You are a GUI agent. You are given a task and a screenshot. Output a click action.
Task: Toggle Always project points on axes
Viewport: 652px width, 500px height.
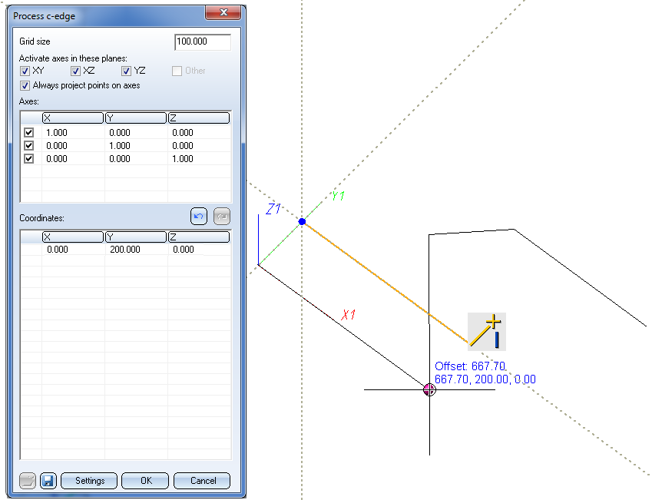[25, 85]
